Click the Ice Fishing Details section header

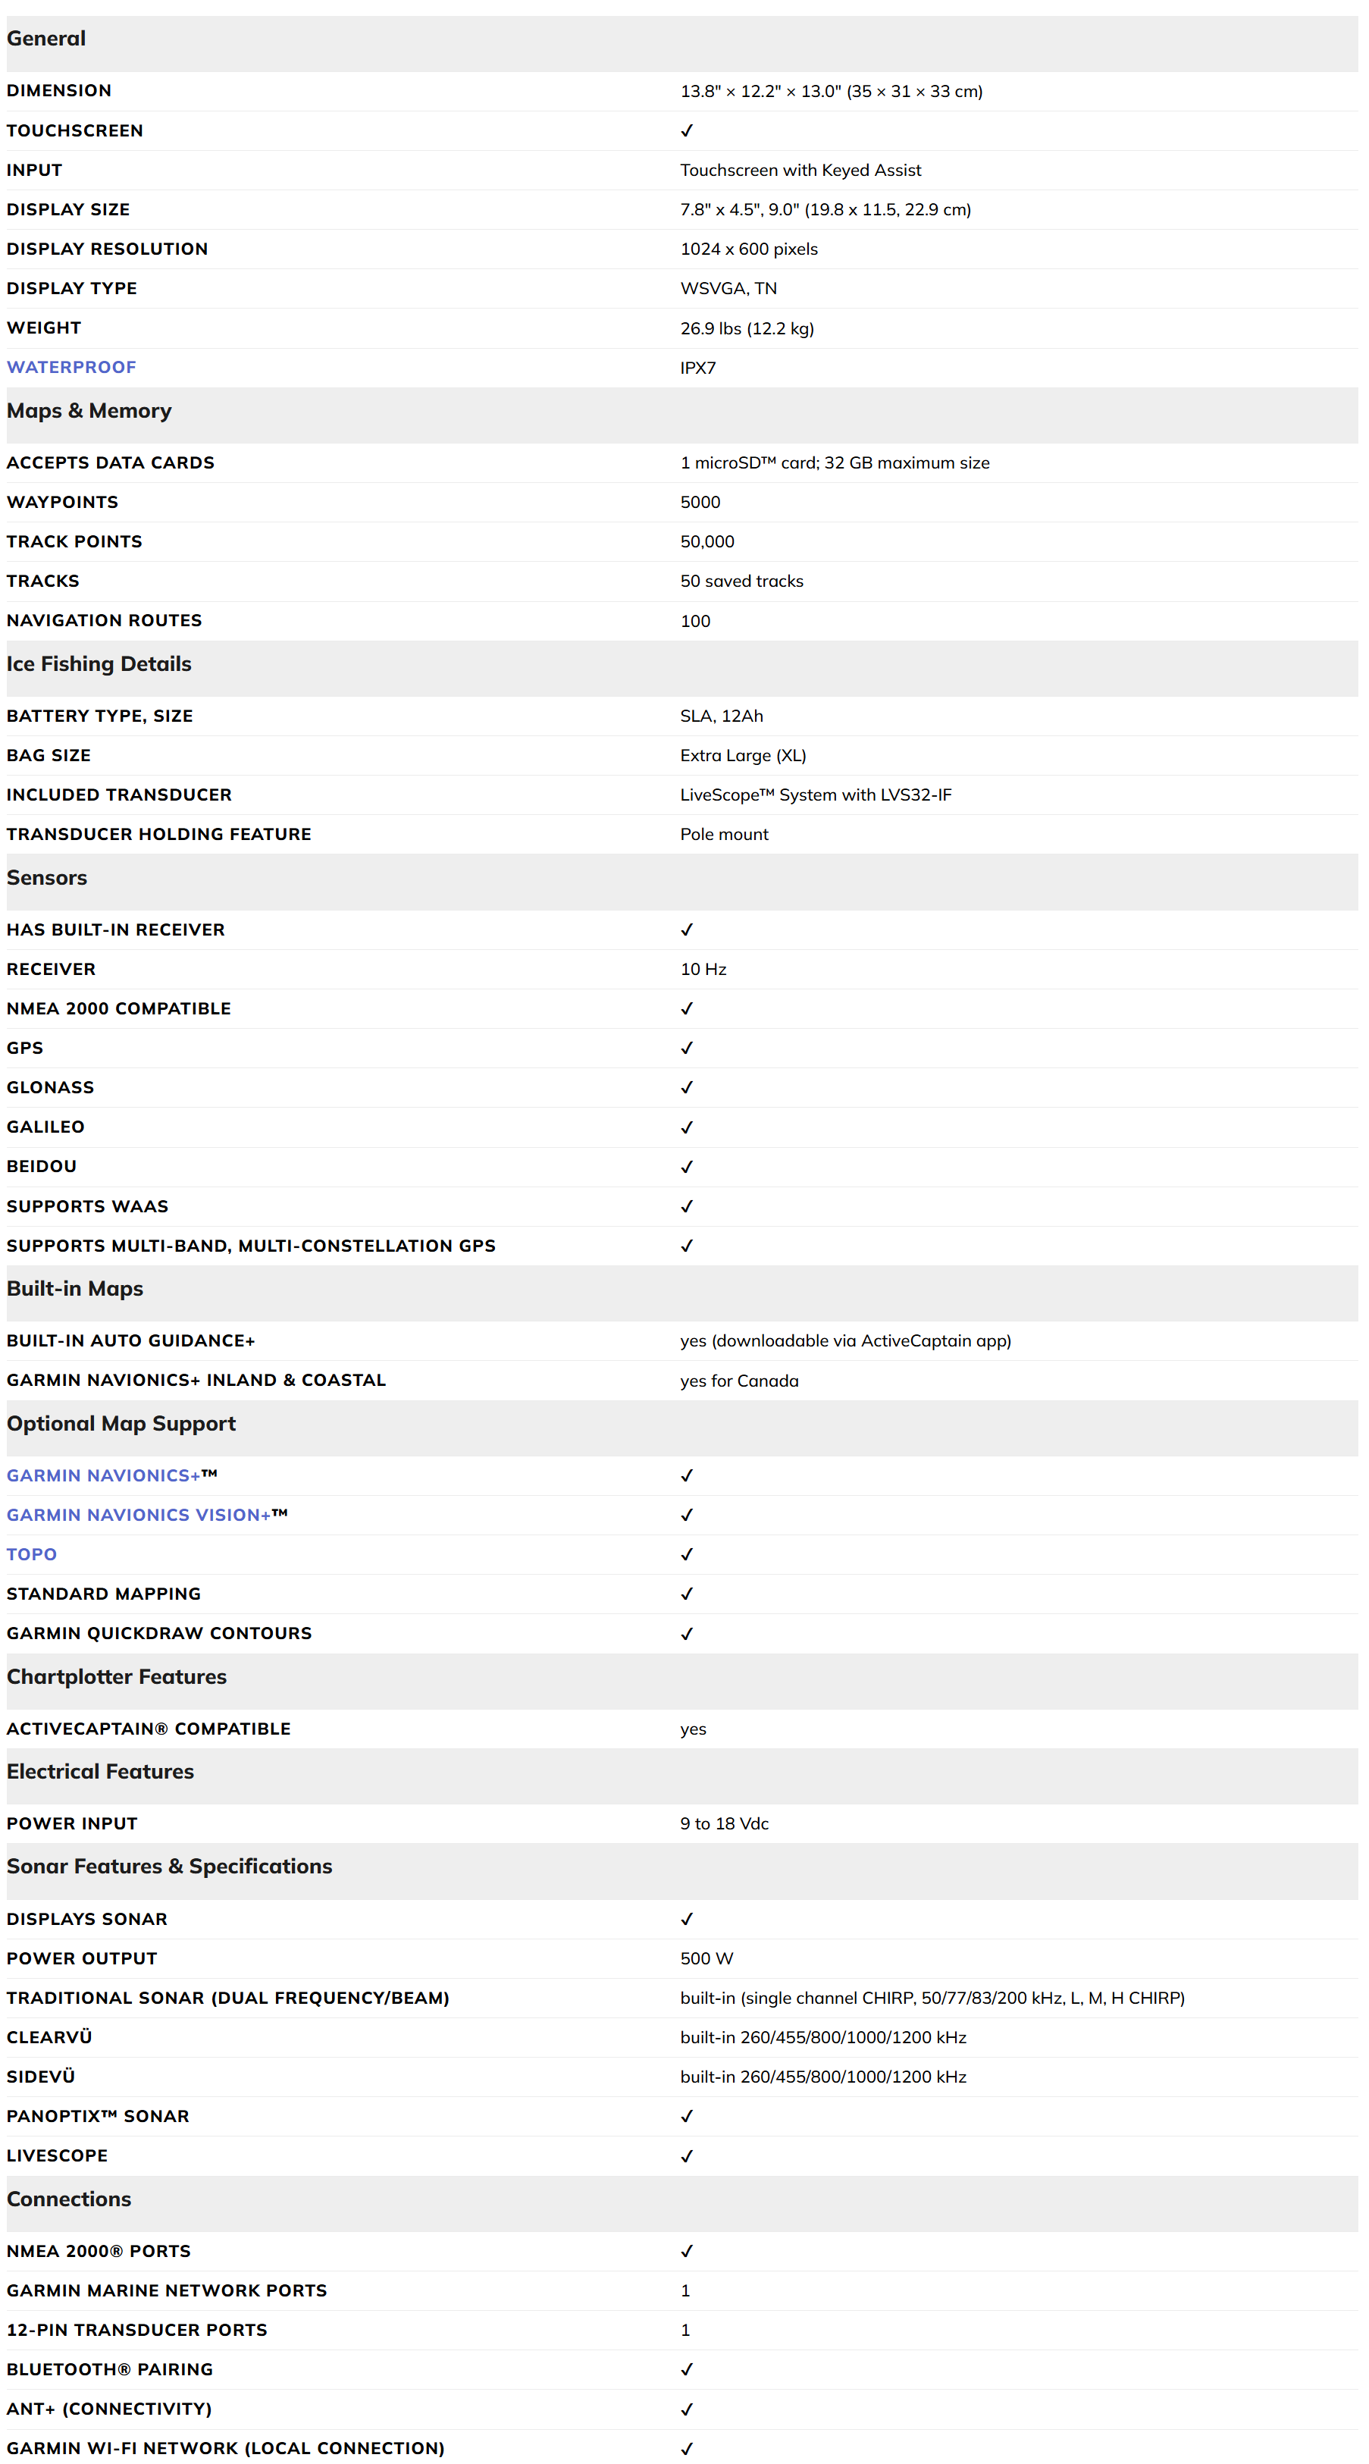[99, 664]
